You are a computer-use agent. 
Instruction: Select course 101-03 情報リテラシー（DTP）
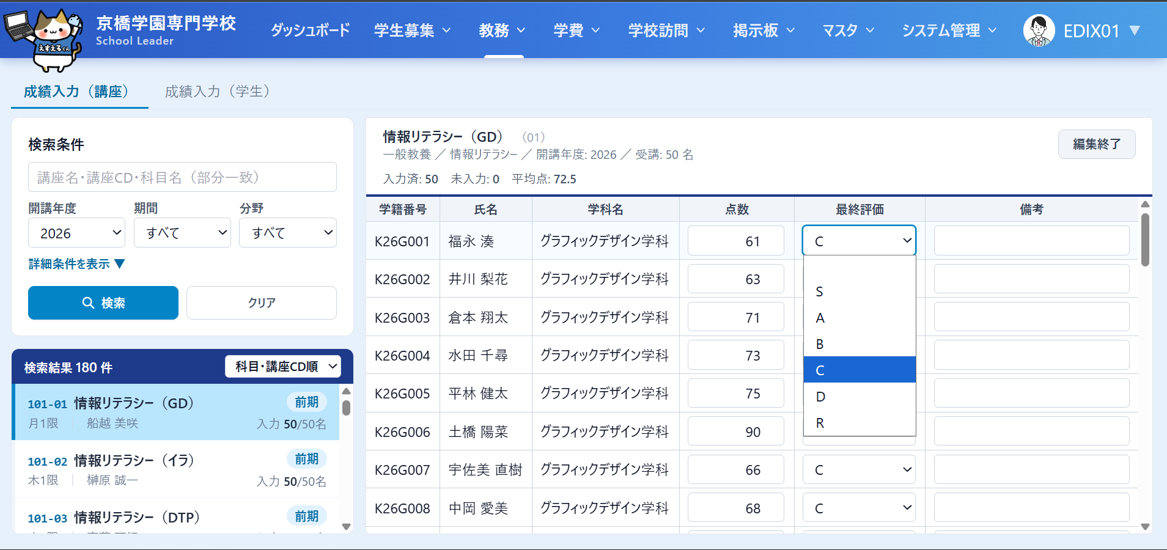[x=176, y=517]
